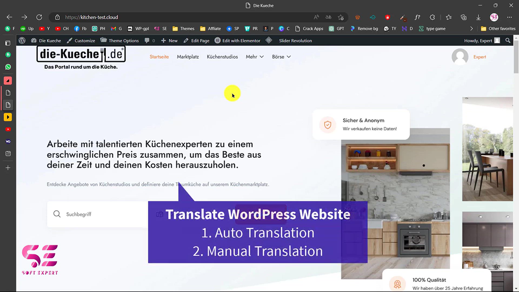The image size is (519, 292).
Task: Click the Sicher & Anonym shield icon
Action: tap(328, 125)
